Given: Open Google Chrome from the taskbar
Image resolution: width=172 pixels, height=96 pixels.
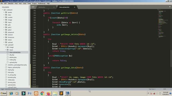Looking at the screenshot, I should coord(42,93).
